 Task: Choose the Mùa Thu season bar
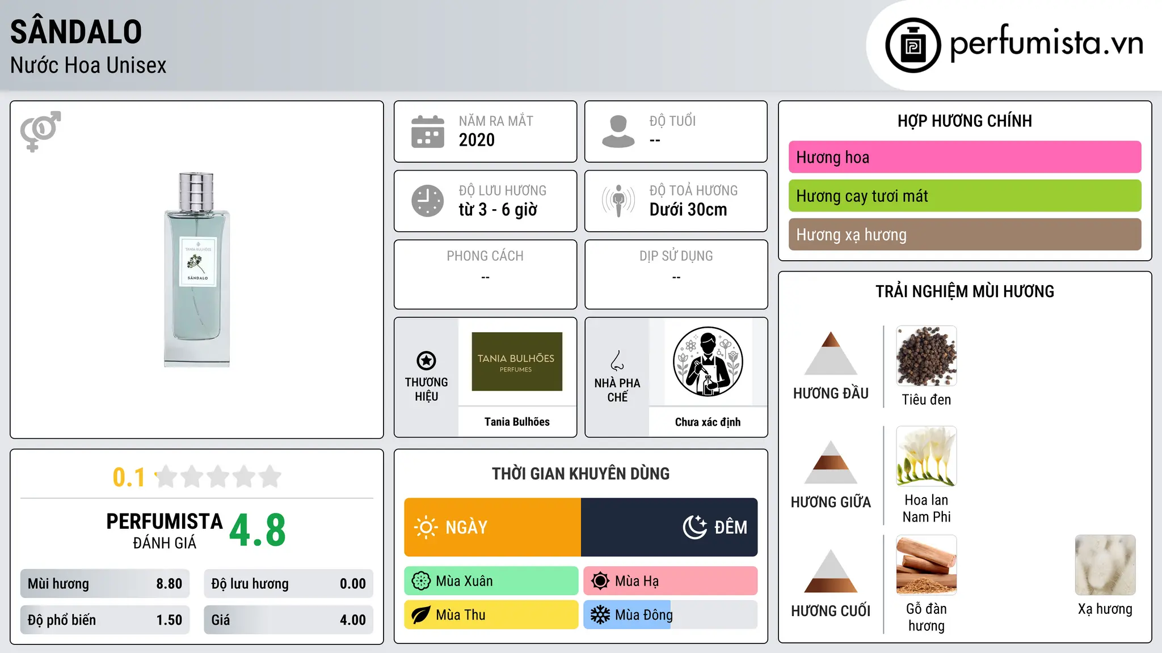(491, 615)
